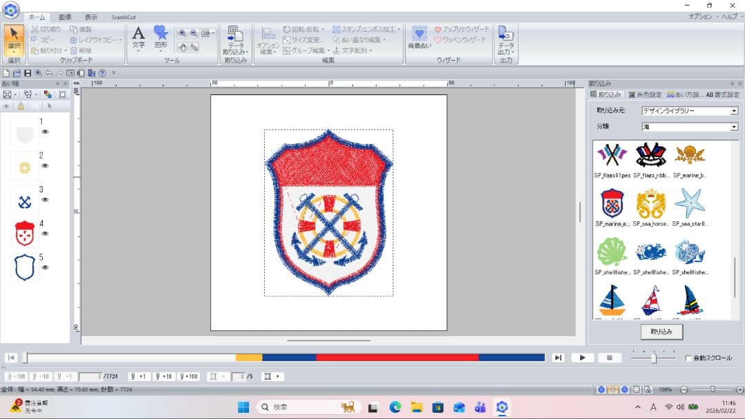Enable the 自動スクロール auto scroll checkbox
This screenshot has height=419, width=745.
(688, 358)
